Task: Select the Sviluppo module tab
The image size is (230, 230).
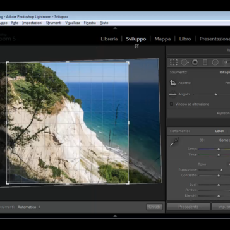Action: coord(136,39)
